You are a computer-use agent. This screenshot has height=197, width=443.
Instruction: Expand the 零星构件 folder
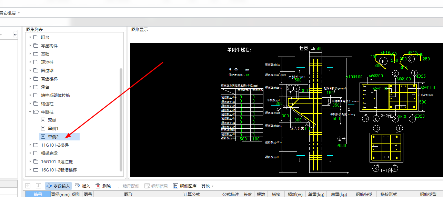pyautogui.click(x=30, y=46)
